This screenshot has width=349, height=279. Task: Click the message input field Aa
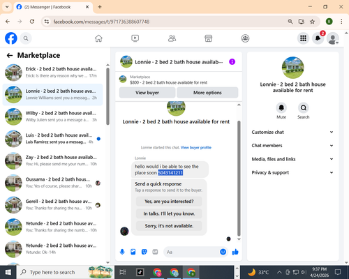191,252
